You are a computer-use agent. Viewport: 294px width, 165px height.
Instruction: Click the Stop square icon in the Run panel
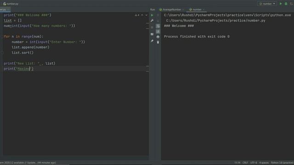[152, 27]
